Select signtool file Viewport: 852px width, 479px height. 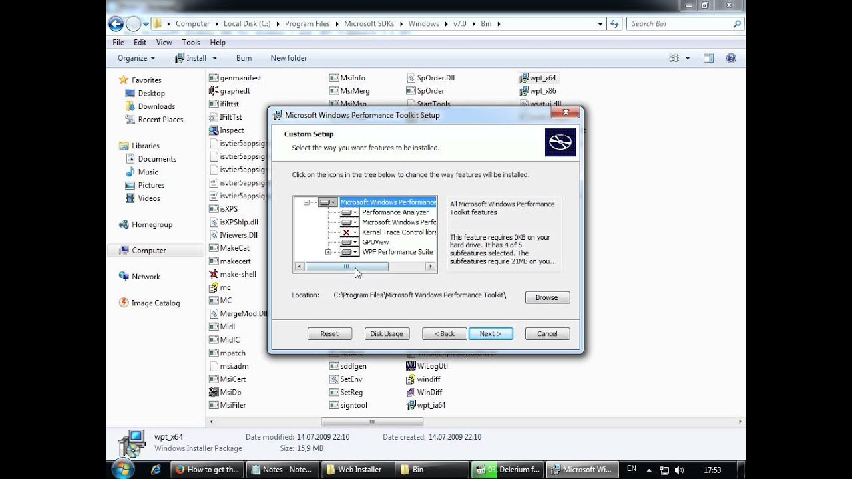pos(349,405)
